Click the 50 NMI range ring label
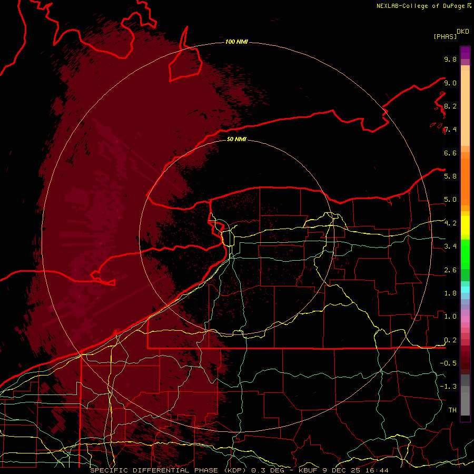Screen dimensions: 474x474 pyautogui.click(x=236, y=139)
